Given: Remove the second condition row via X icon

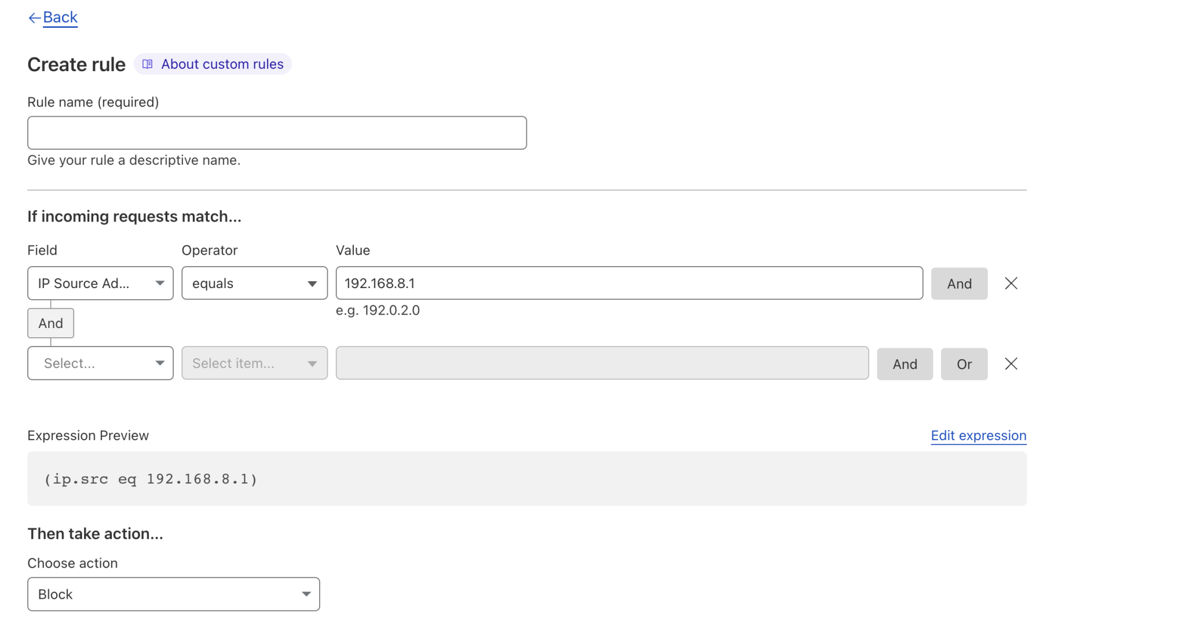Looking at the screenshot, I should pyautogui.click(x=1011, y=363).
